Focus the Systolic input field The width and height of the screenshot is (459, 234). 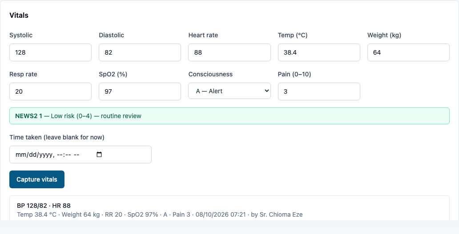[50, 52]
